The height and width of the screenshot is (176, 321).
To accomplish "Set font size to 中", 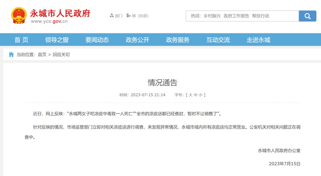I will pos(196,95).
